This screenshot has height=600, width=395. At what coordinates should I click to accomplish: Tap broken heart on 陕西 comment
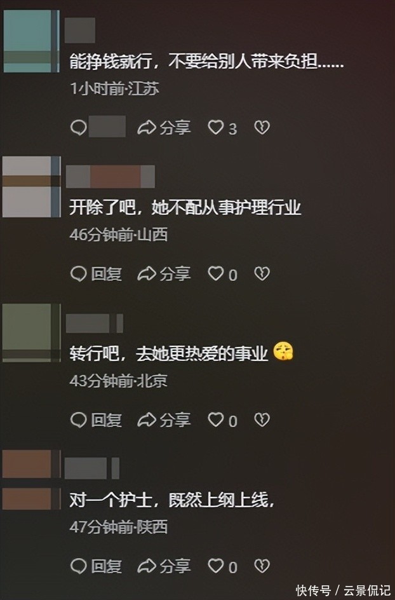(x=262, y=566)
